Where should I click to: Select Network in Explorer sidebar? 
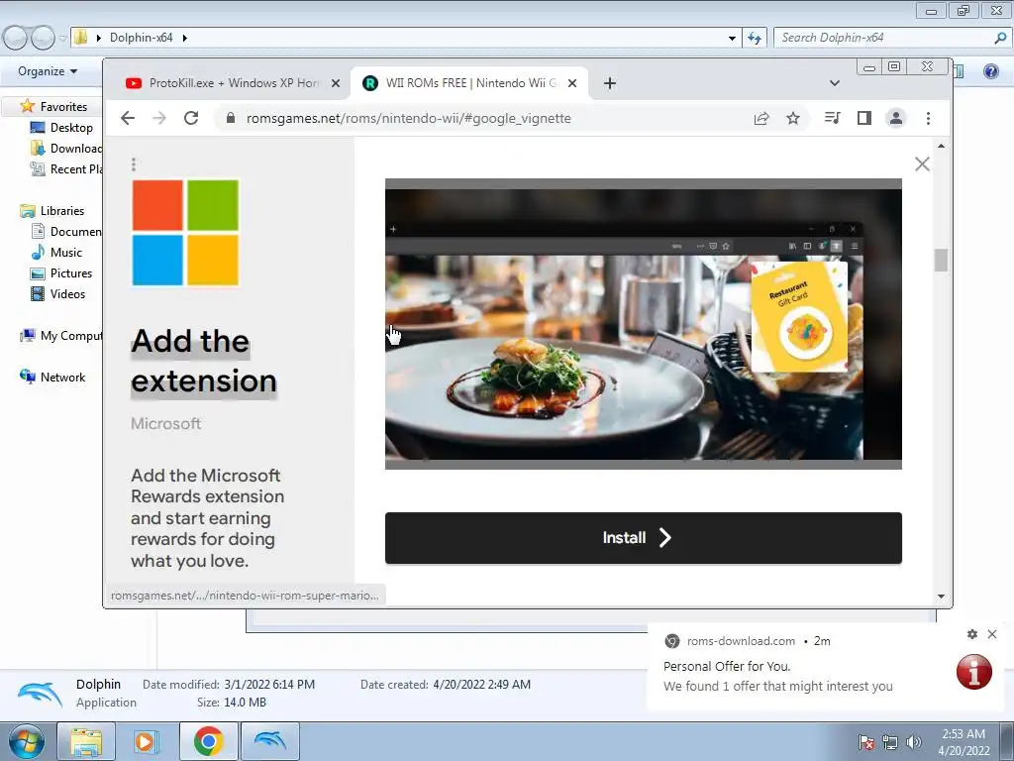(53, 378)
